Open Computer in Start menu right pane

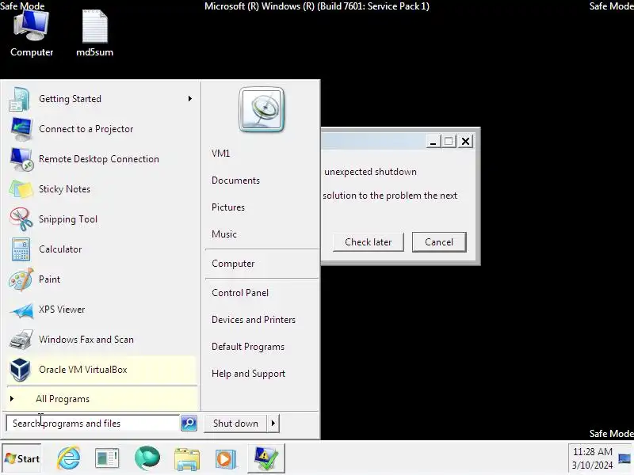pos(233,264)
